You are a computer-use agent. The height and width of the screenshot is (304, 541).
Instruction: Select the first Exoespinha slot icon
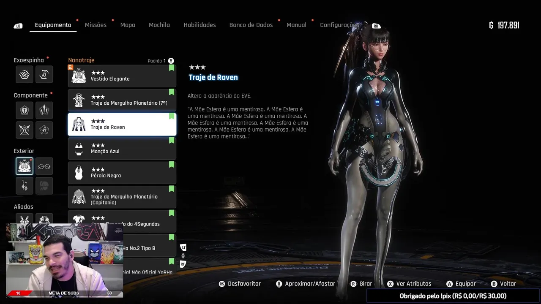click(25, 74)
